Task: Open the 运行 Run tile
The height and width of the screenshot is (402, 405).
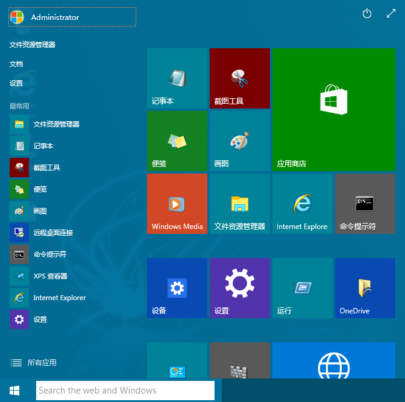Action: point(302,287)
